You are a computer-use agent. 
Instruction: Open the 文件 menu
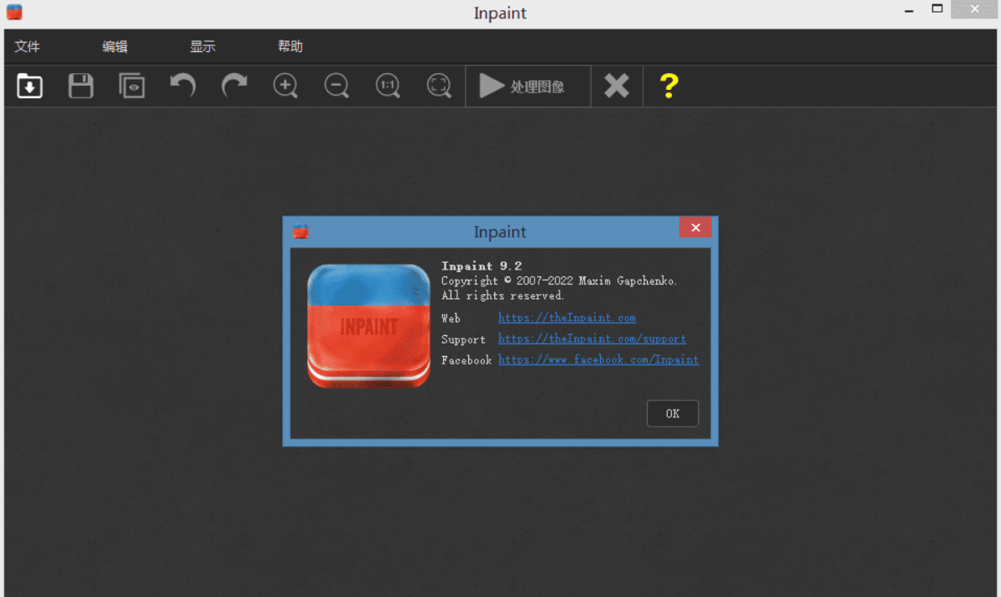pyautogui.click(x=28, y=47)
